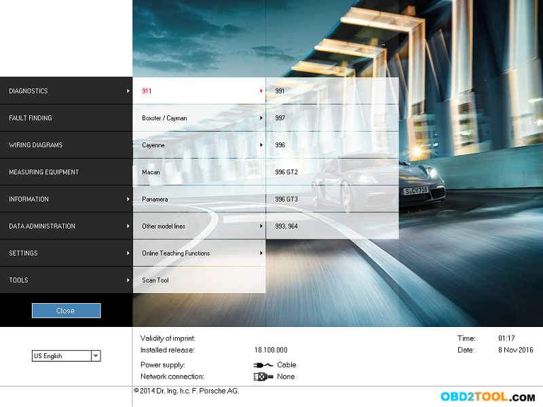
Task: Click the network connection disconnected icon
Action: [x=263, y=376]
